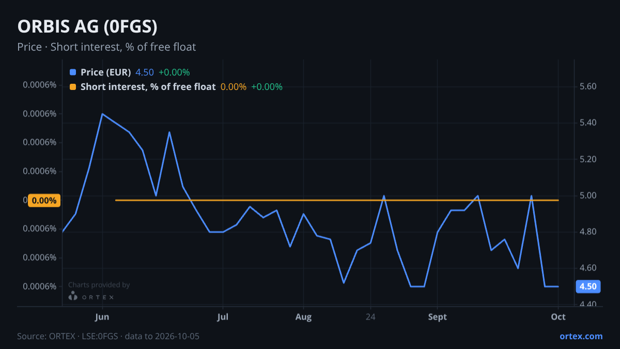Click the 5.00 right axis value
This screenshot has height=349, width=620.
pos(588,195)
